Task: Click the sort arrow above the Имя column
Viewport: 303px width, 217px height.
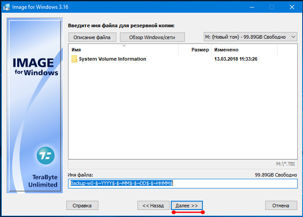Action: [x=124, y=46]
